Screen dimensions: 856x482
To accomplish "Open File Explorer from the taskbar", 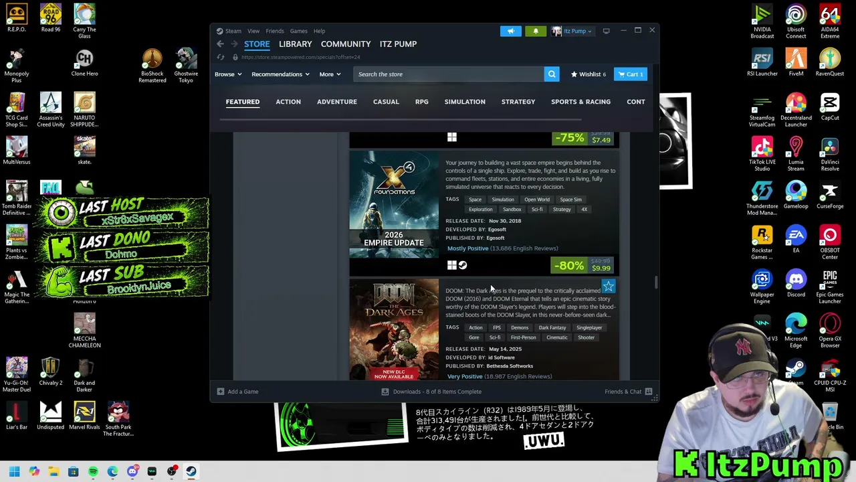I will click(x=53, y=471).
